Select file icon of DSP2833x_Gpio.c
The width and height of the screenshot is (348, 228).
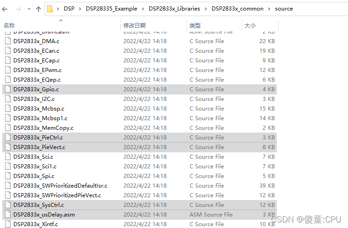tap(8, 89)
